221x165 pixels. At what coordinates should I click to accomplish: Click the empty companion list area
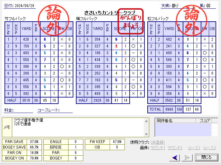(183, 129)
